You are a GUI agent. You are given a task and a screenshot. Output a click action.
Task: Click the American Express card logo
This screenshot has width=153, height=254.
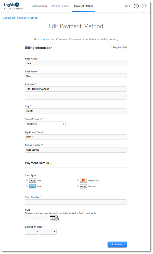(x=33, y=186)
